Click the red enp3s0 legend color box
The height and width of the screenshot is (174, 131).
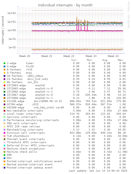(x=4, y=85)
